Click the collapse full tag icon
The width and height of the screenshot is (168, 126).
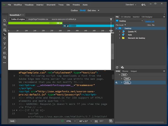click(4, 34)
